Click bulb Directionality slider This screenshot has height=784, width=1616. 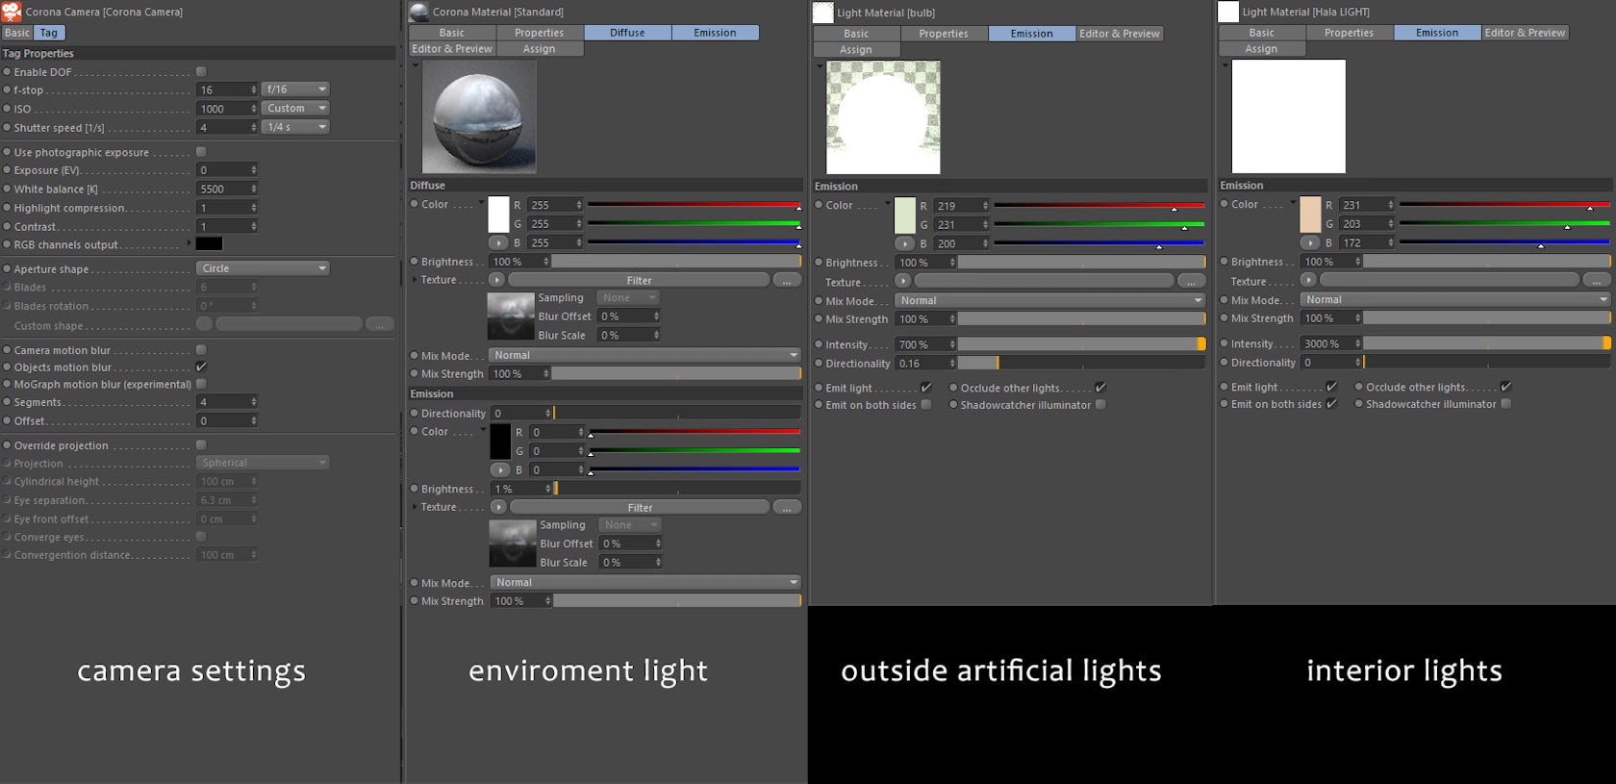(1081, 364)
